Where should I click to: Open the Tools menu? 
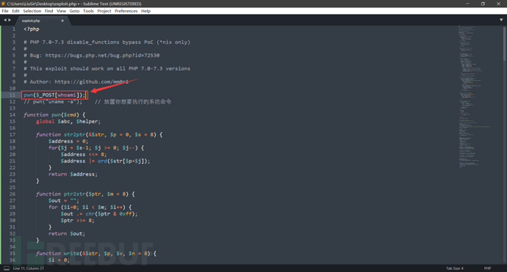coord(88,11)
